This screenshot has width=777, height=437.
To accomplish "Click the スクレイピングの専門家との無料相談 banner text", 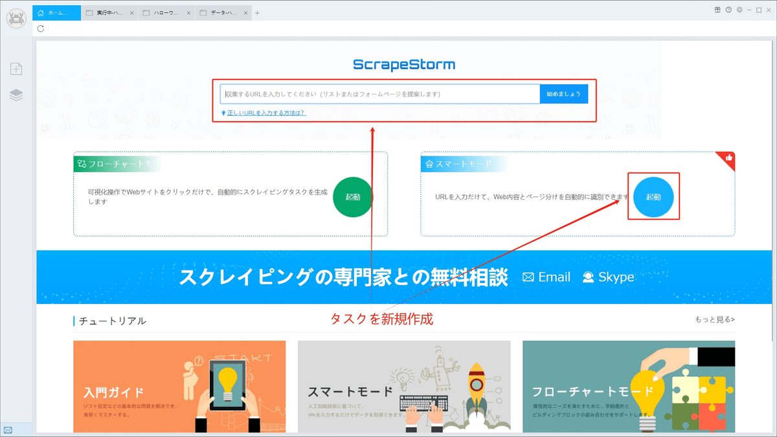I will (x=343, y=277).
